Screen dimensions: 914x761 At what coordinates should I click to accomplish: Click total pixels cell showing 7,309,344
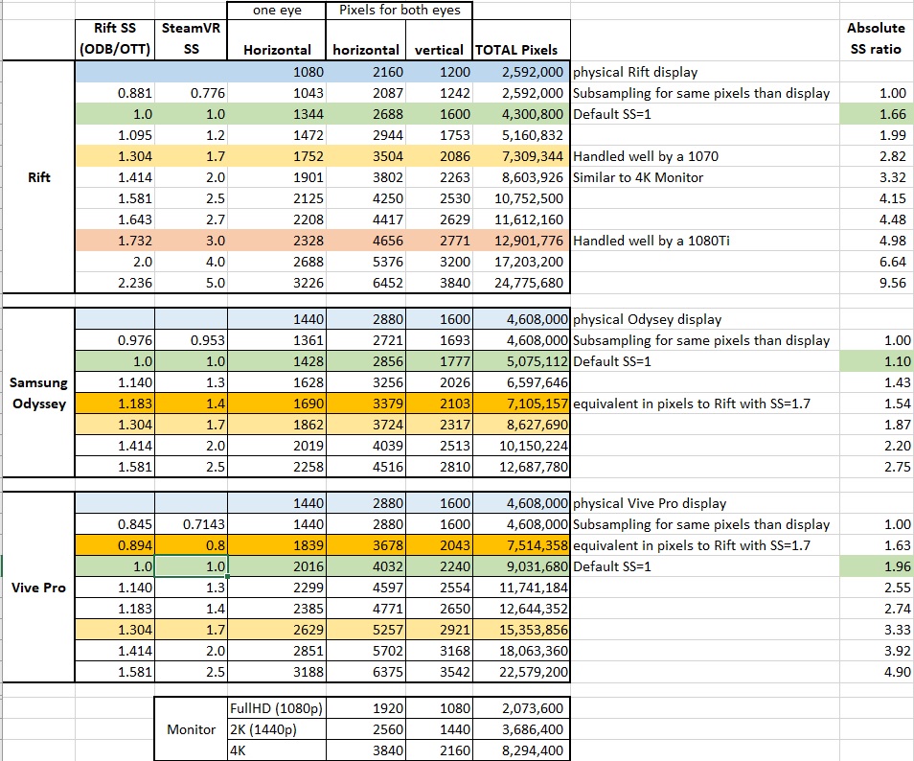click(521, 156)
